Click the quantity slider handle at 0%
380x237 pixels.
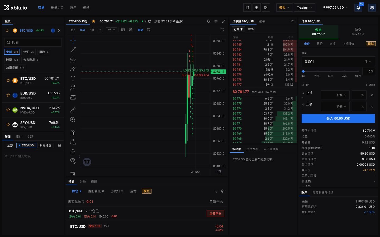point(303,71)
